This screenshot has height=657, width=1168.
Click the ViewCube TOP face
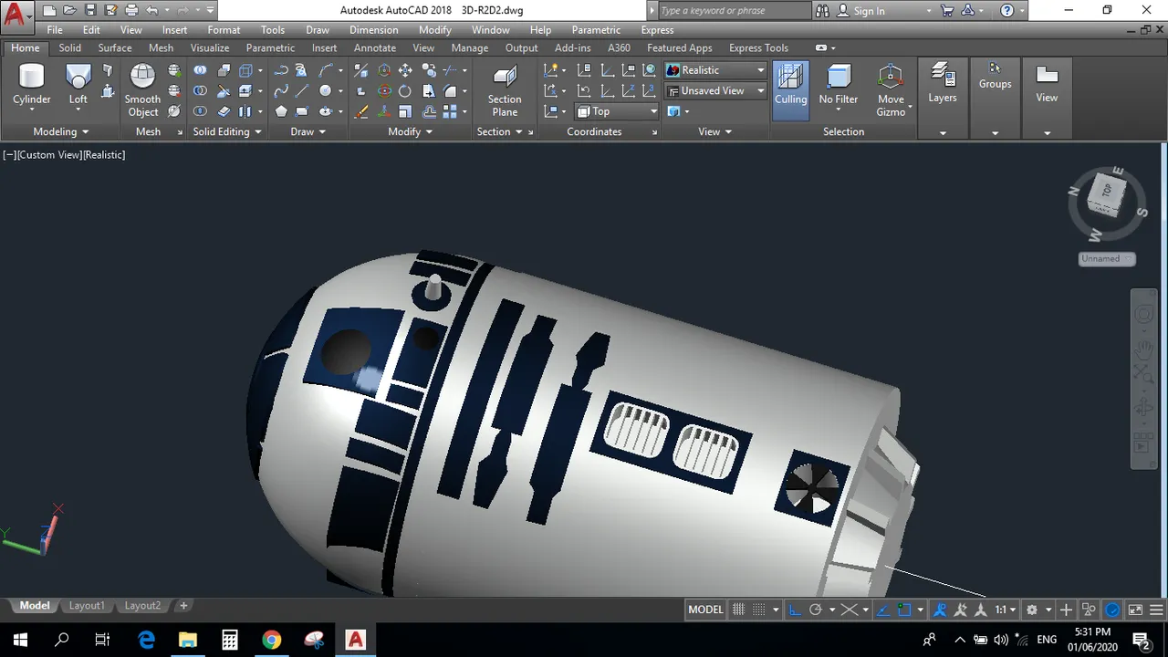(1107, 191)
